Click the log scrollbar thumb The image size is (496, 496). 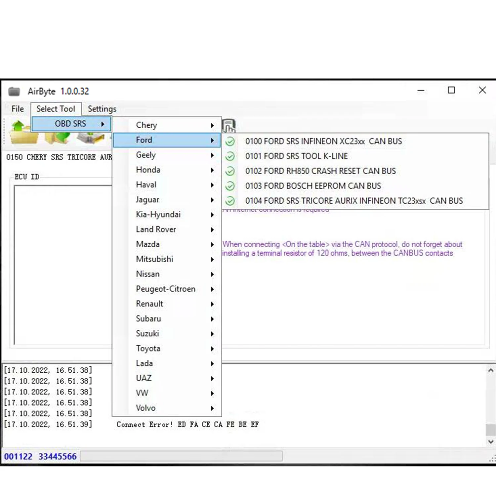491,430
